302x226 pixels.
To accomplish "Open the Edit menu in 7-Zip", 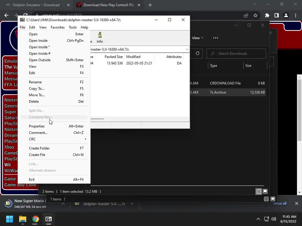I will (x=32, y=27).
